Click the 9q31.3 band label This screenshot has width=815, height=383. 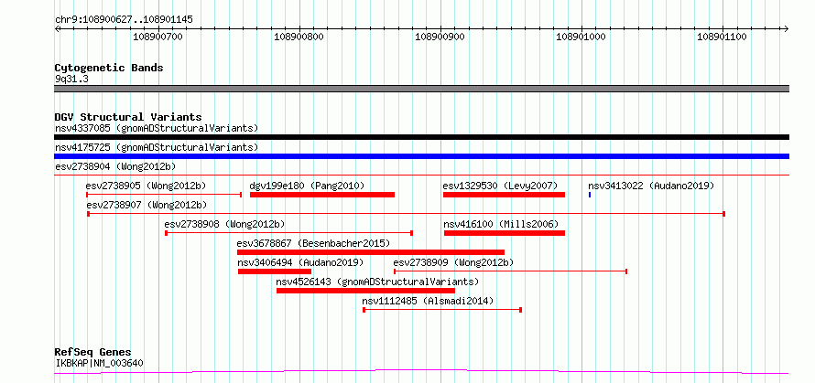coord(71,79)
